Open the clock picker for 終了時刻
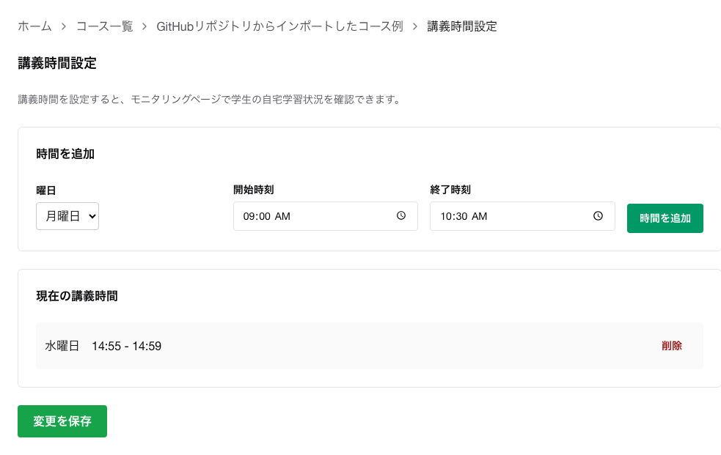Image resolution: width=721 pixels, height=455 pixels. [598, 216]
